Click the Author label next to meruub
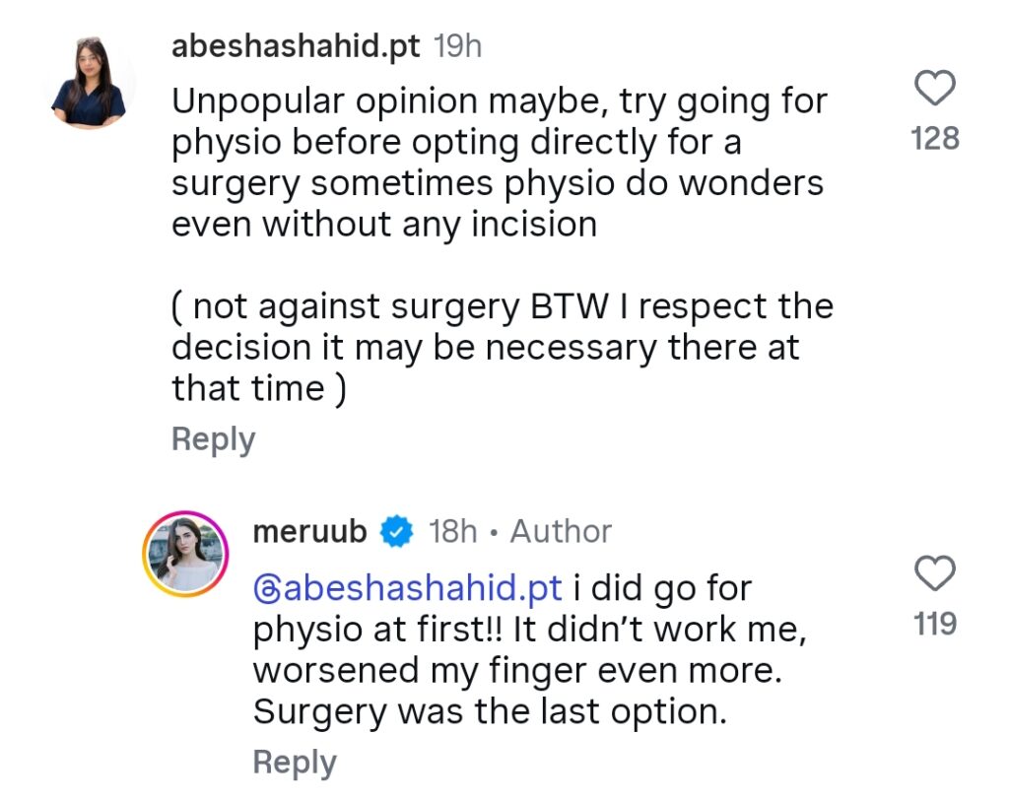The width and height of the screenshot is (1009, 802). (561, 532)
